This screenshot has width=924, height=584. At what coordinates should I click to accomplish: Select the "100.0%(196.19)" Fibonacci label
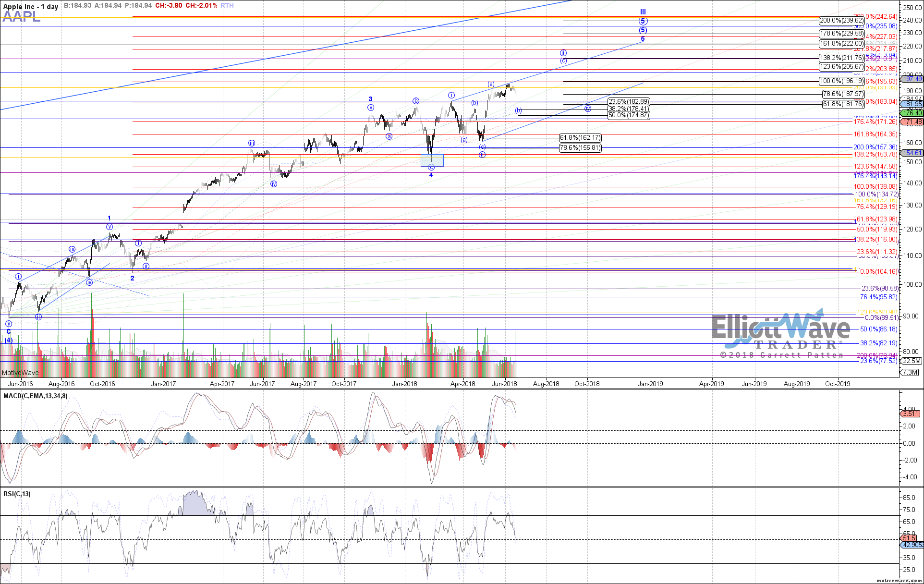[841, 81]
